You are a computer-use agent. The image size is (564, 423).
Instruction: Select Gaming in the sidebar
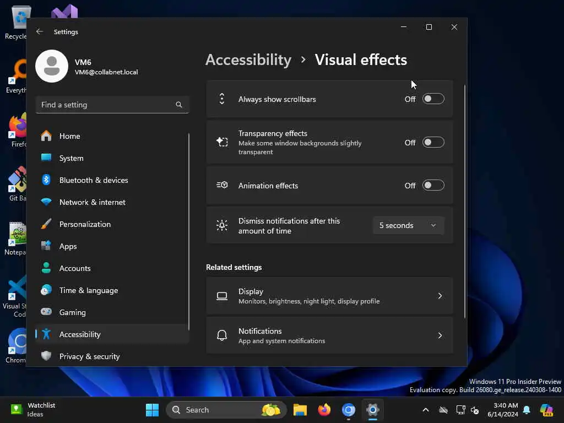112,312
